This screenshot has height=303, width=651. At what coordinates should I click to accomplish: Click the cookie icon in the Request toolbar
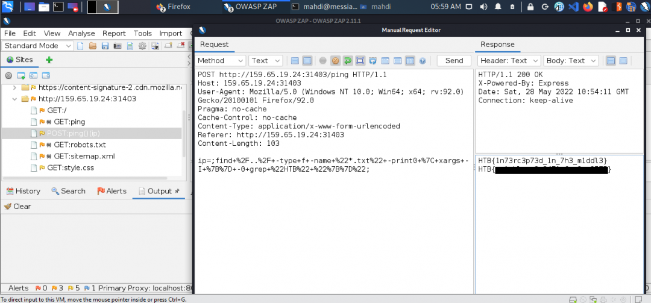point(335,61)
